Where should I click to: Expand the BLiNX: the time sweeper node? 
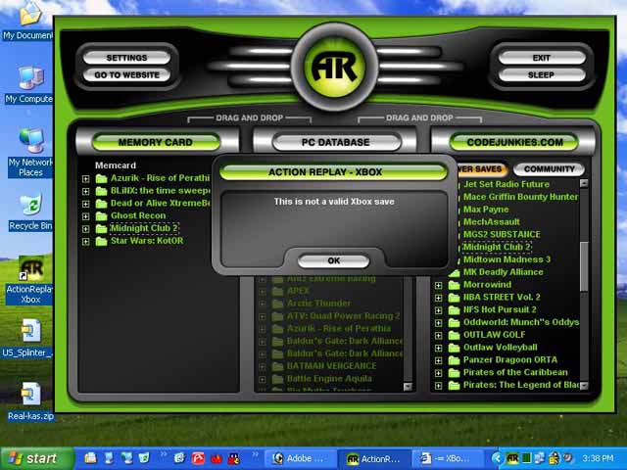point(85,192)
